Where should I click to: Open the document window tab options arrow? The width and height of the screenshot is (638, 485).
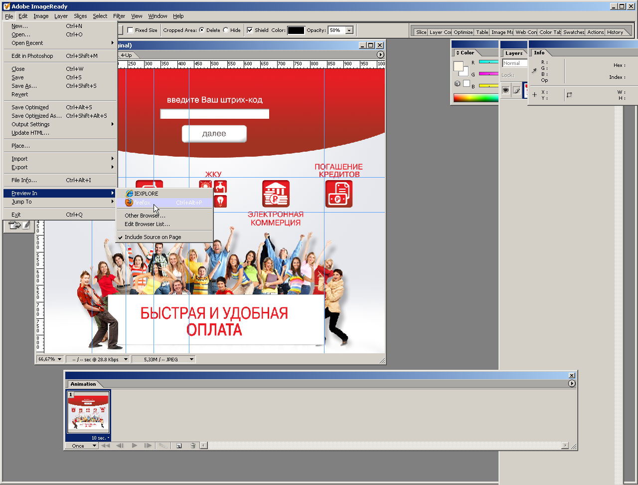(380, 55)
